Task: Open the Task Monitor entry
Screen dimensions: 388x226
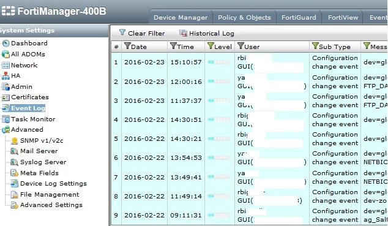Action: [33, 119]
